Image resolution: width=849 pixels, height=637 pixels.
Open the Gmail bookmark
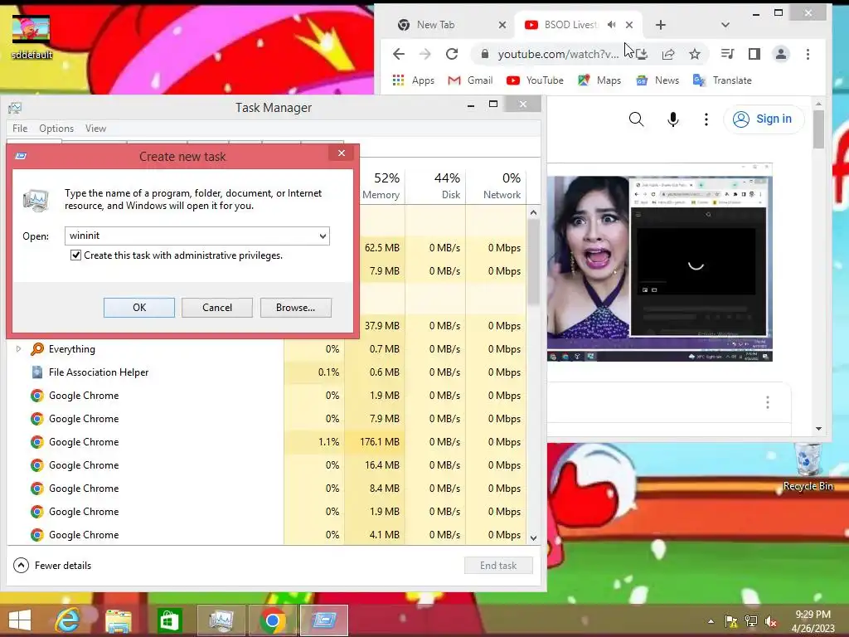coord(471,80)
